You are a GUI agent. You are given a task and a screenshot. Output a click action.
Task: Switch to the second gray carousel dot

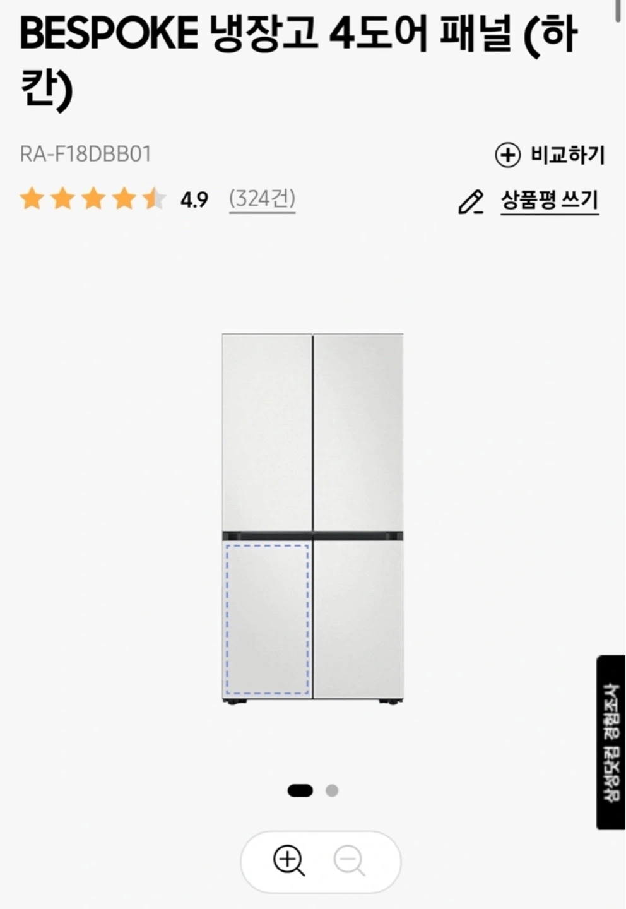click(x=332, y=790)
